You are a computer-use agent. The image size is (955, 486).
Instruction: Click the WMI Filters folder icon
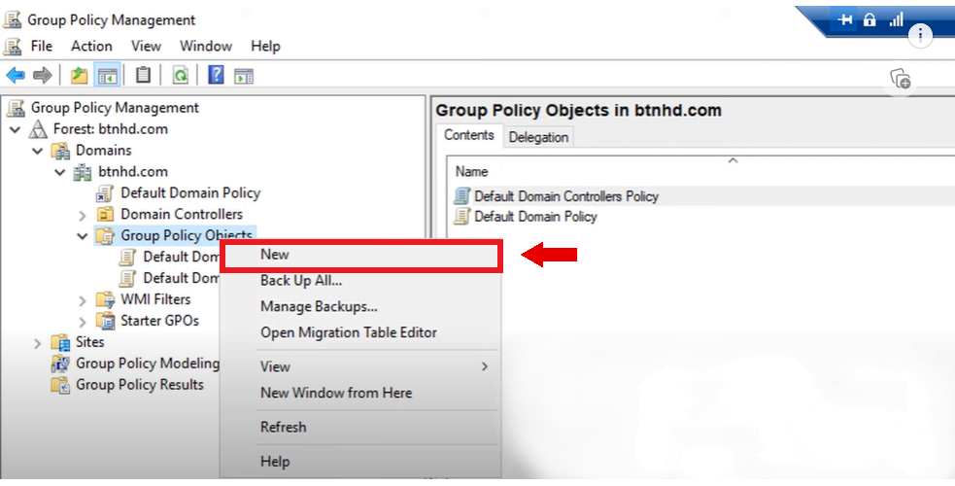[105, 299]
